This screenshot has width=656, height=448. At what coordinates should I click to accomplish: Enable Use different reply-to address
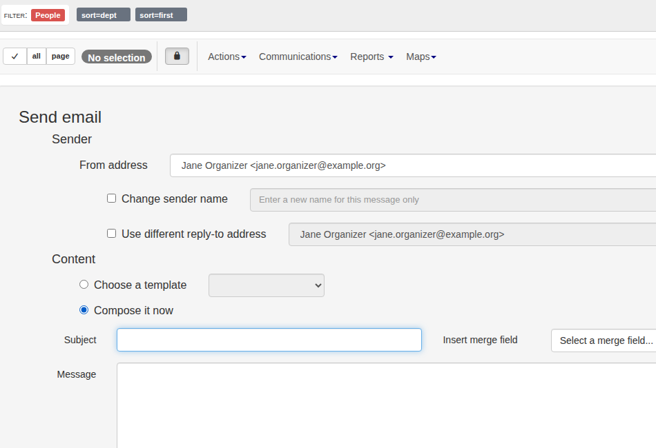pos(111,233)
